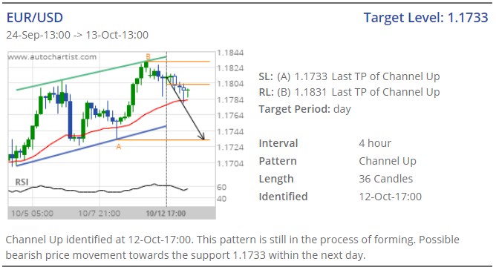This screenshot has width=496, height=270.
Task: Click the black forecast arrow tip
Action: (x=203, y=138)
